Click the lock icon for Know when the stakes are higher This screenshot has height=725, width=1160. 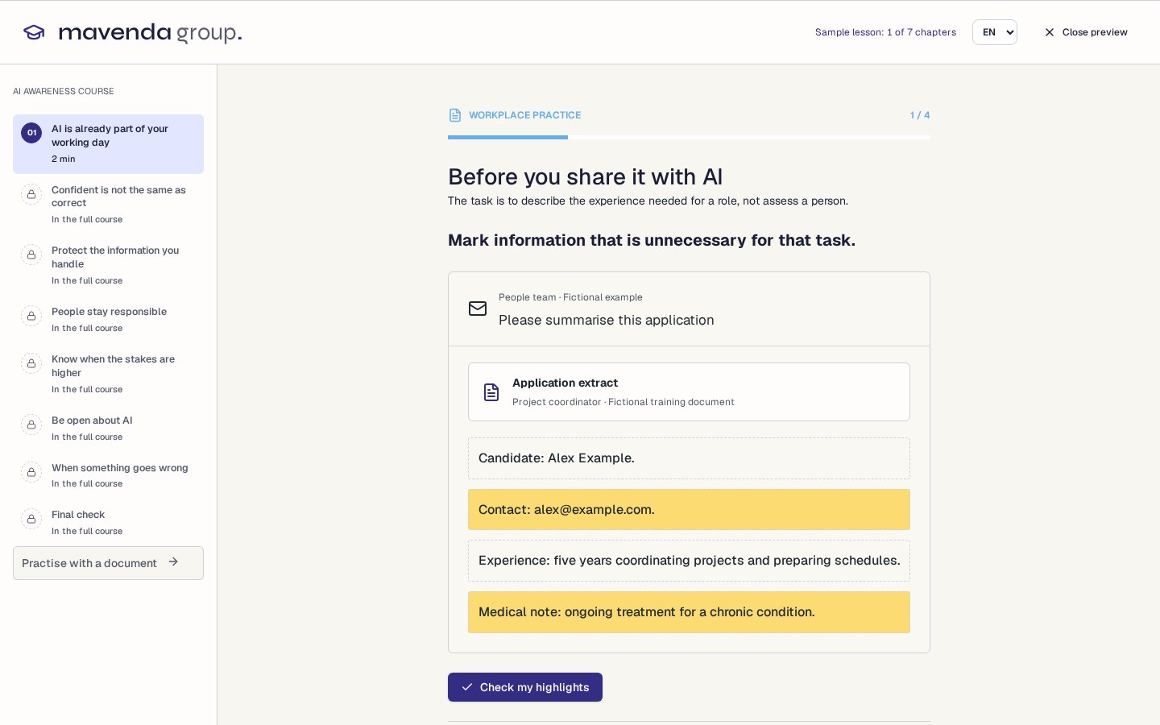pyautogui.click(x=31, y=363)
